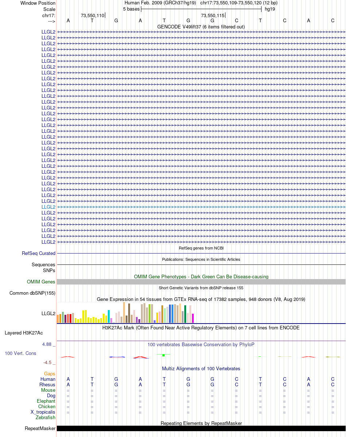This screenshot has height=437, width=346.
Task: Select the Mouse alignment row label
Action: pos(48,390)
